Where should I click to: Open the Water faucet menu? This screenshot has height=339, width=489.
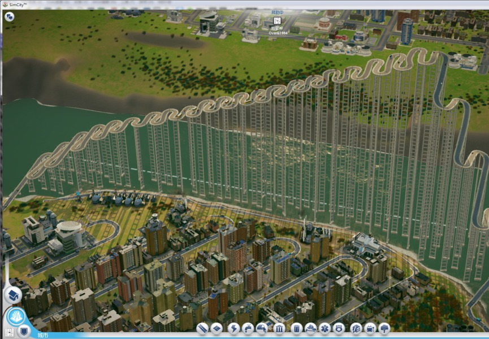click(248, 328)
